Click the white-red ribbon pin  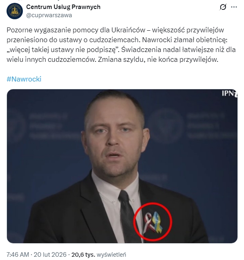148,223
